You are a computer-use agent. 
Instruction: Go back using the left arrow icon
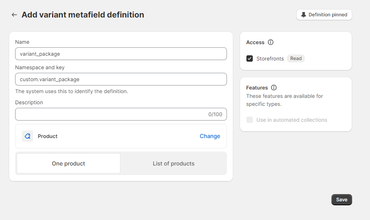coord(14,15)
